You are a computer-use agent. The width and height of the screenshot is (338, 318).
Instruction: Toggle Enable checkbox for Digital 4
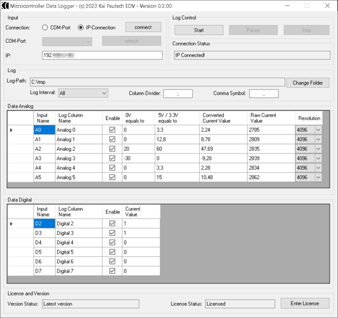pos(112,242)
